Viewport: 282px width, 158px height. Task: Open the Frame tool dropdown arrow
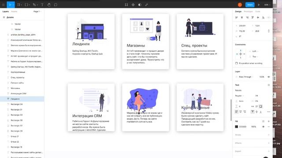tap(21, 5)
